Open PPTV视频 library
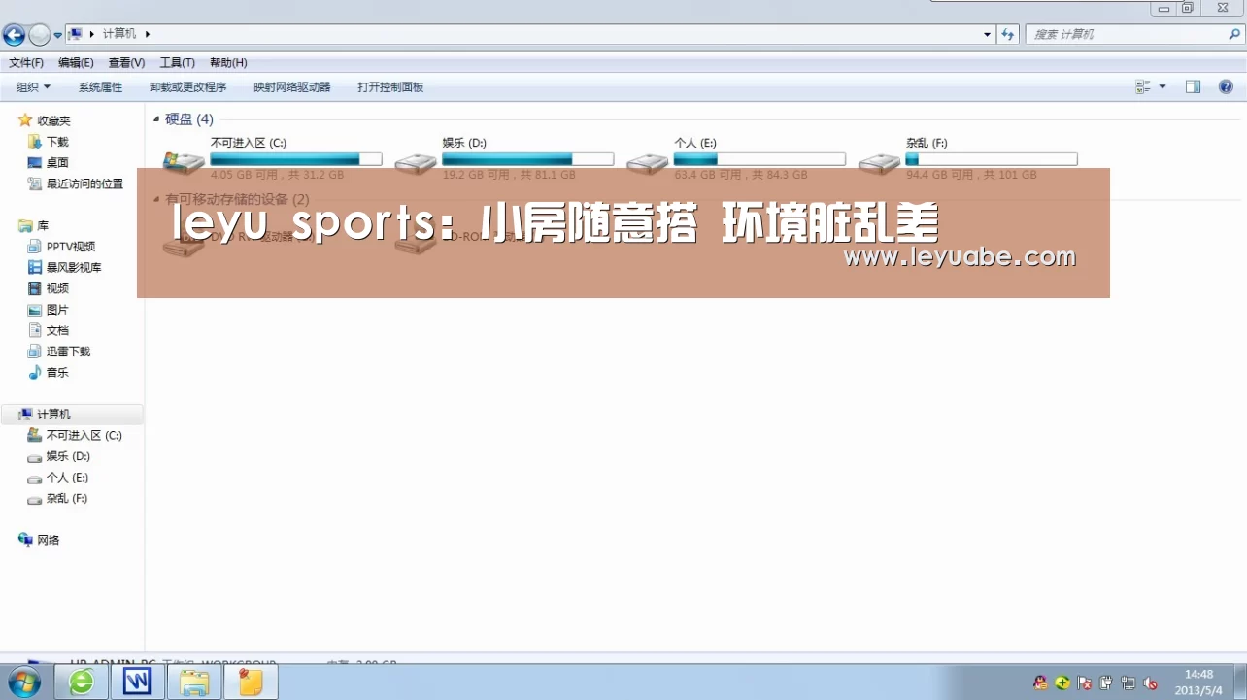Screen dimensions: 1247x700 [x=71, y=247]
